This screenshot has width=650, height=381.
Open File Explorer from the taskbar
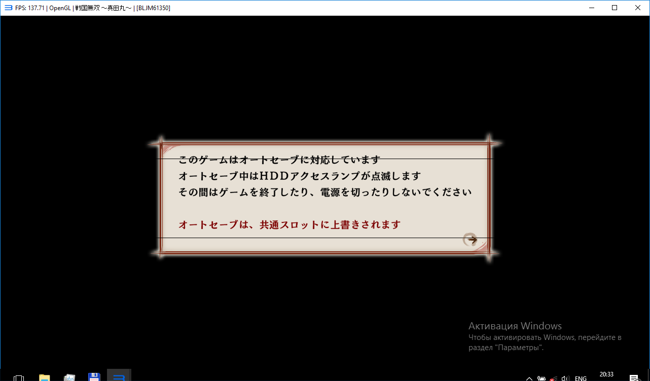pos(45,377)
